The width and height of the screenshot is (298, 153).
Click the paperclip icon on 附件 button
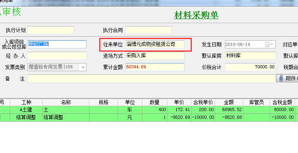click(x=281, y=78)
